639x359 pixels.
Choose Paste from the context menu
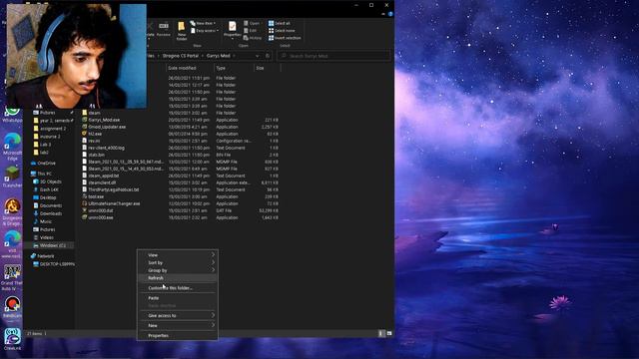178,298
